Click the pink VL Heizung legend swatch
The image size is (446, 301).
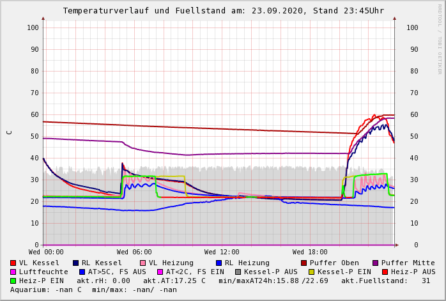click(x=142, y=263)
